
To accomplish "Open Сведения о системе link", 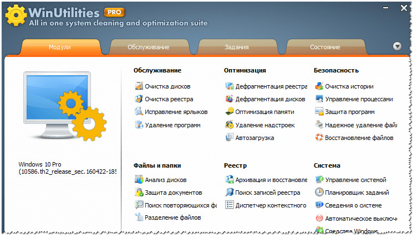I will coord(353,205).
